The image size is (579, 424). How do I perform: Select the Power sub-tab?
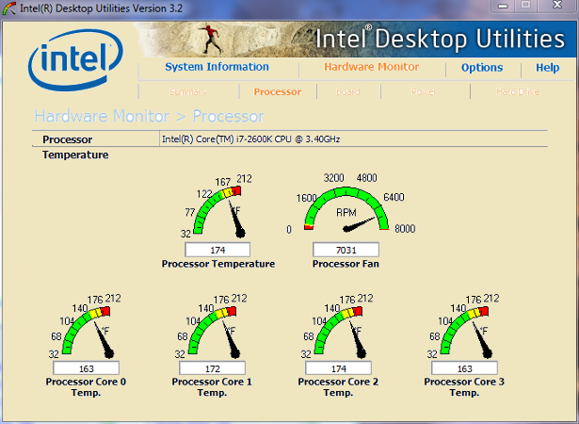[422, 92]
